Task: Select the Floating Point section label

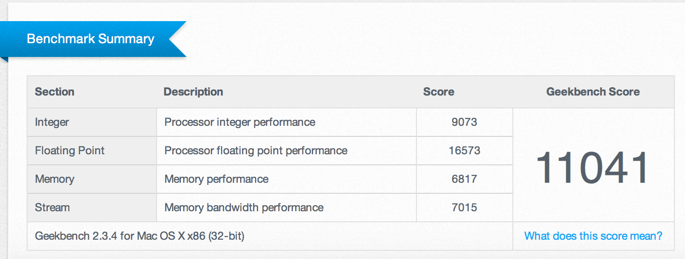Action: pyautogui.click(x=70, y=151)
